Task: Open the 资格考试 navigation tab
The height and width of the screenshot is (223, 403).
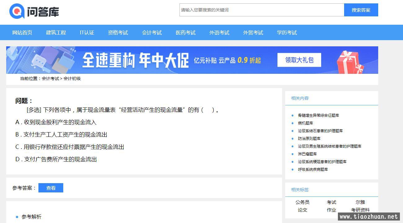Action: pyautogui.click(x=118, y=32)
